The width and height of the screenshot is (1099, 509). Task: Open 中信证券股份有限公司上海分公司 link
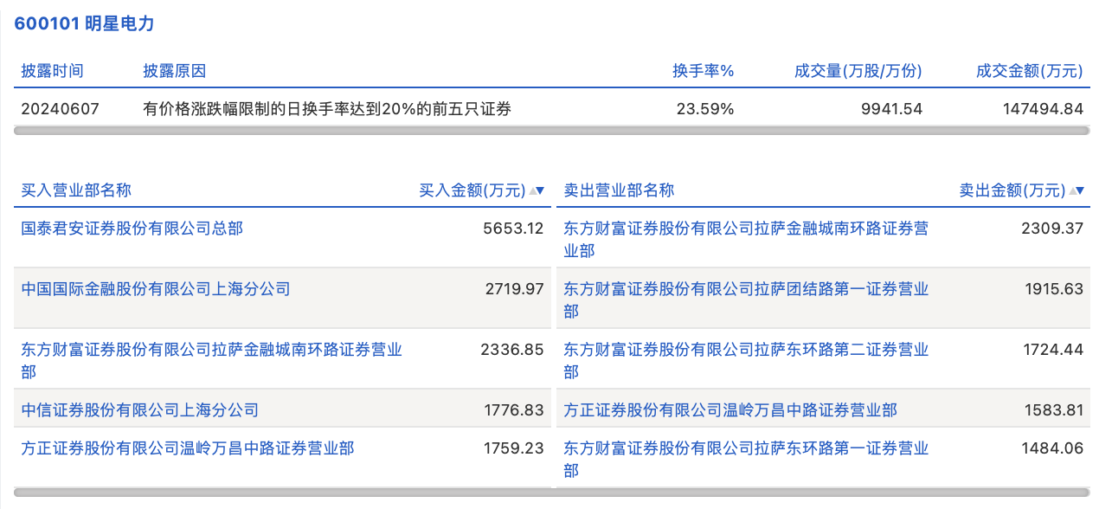point(140,410)
